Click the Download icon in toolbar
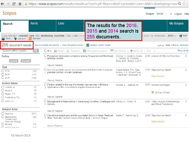Screen dimensions: 189x142 [x=68, y=51]
